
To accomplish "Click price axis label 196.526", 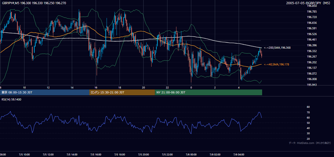I will (x=312, y=34).
